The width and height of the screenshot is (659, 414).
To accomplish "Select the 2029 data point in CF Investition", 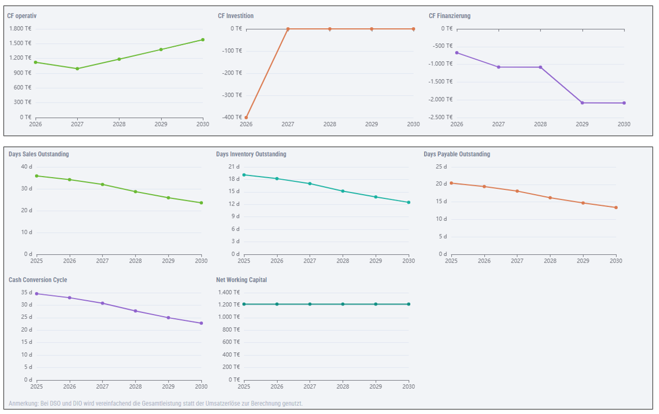I will tap(371, 29).
